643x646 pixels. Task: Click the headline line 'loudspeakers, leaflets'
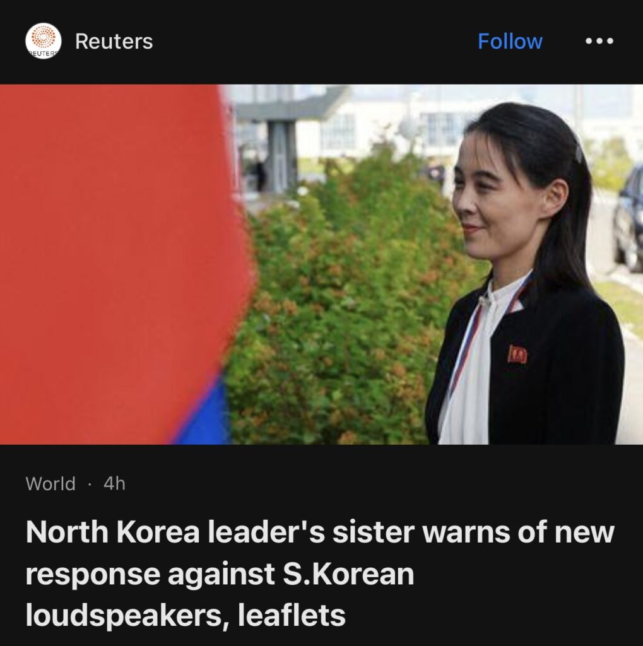click(186, 615)
